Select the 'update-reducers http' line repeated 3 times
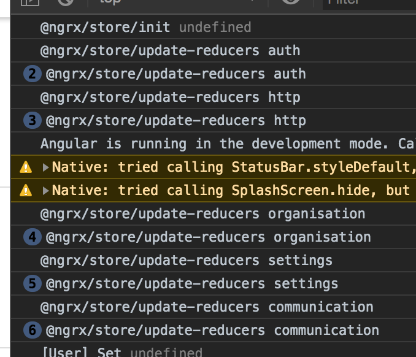 (x=175, y=121)
